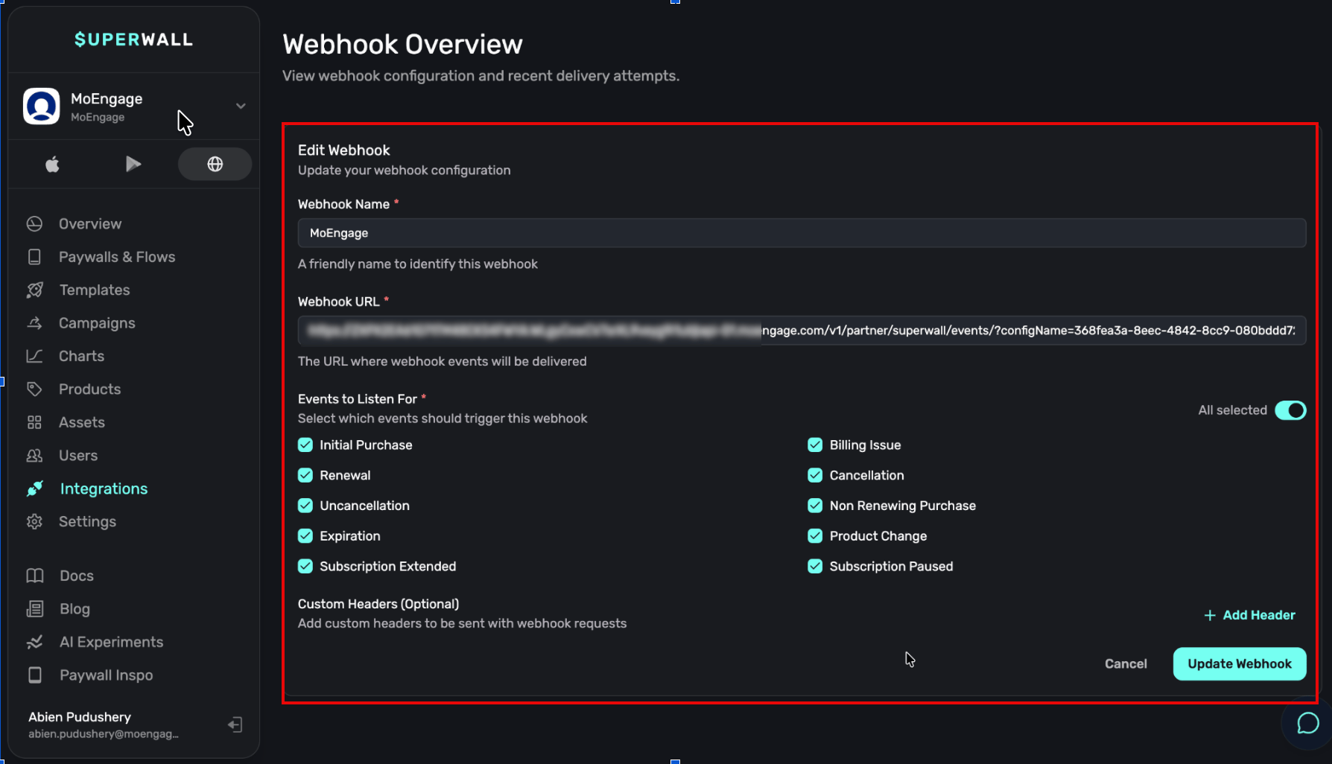
Task: Click the logout icon beside Abien Pudushery
Action: pos(235,725)
